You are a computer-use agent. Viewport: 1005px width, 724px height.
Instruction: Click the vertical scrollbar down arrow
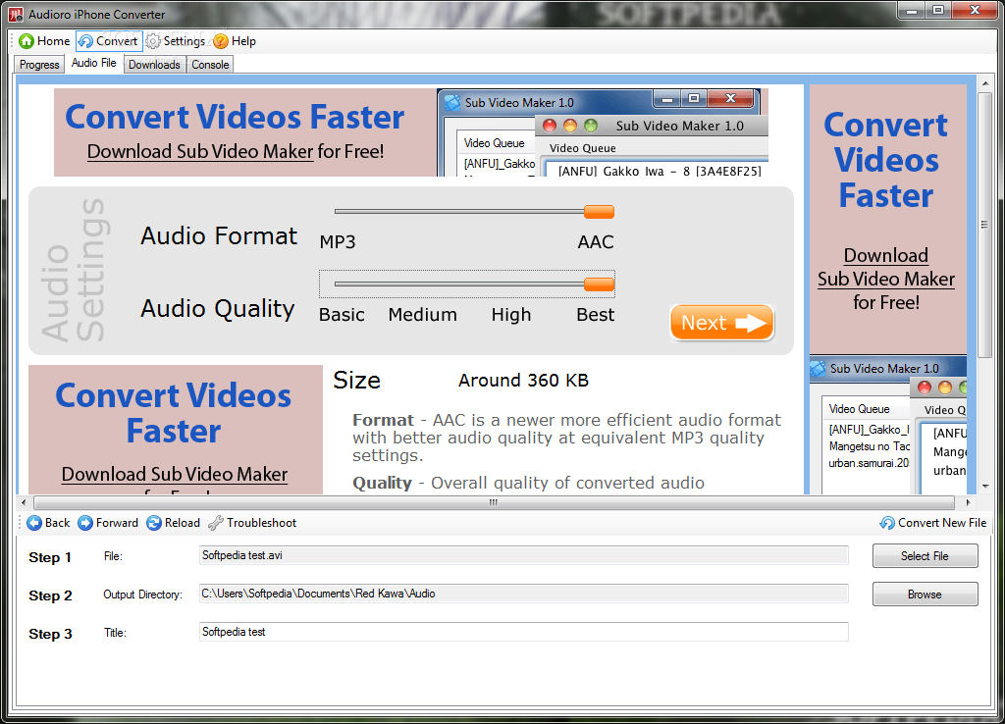pos(985,487)
